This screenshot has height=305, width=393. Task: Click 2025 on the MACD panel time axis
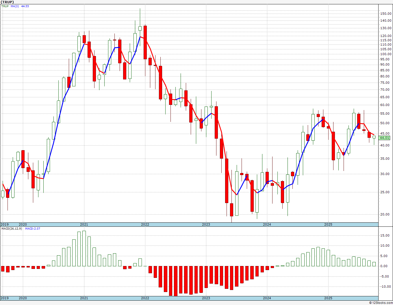pos(328,298)
